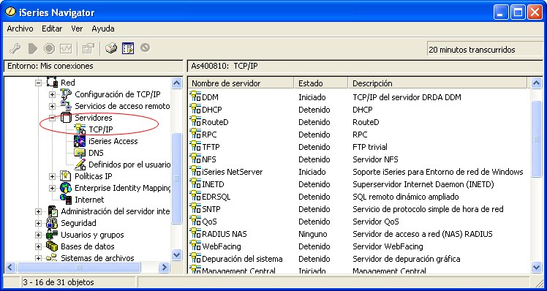The height and width of the screenshot is (291, 547).
Task: Expand the Bases de datos node
Action: 38,246
